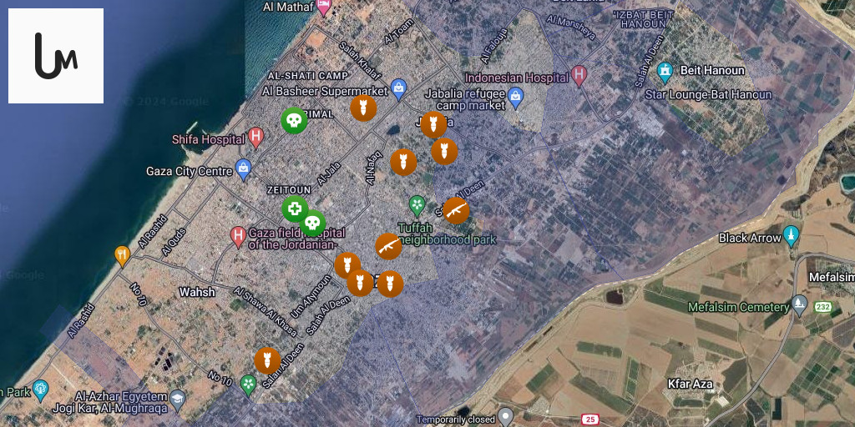Click the orange restaurant pin on Al Rashid
Screen dimensions: 855x427
(x=122, y=254)
